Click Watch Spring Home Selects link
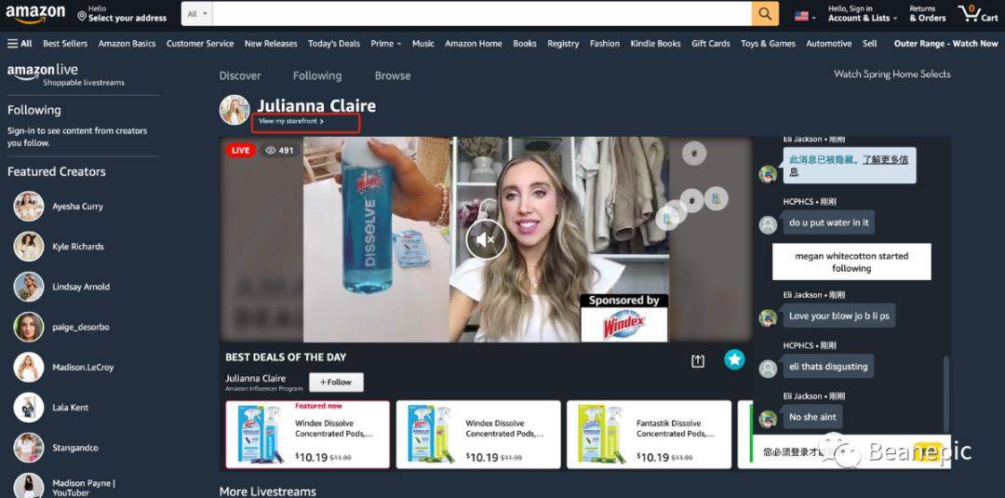This screenshot has width=1005, height=498. 892,74
